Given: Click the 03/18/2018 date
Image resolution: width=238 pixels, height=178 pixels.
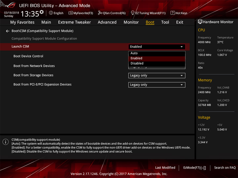Looking at the screenshot, I should point(11,13).
